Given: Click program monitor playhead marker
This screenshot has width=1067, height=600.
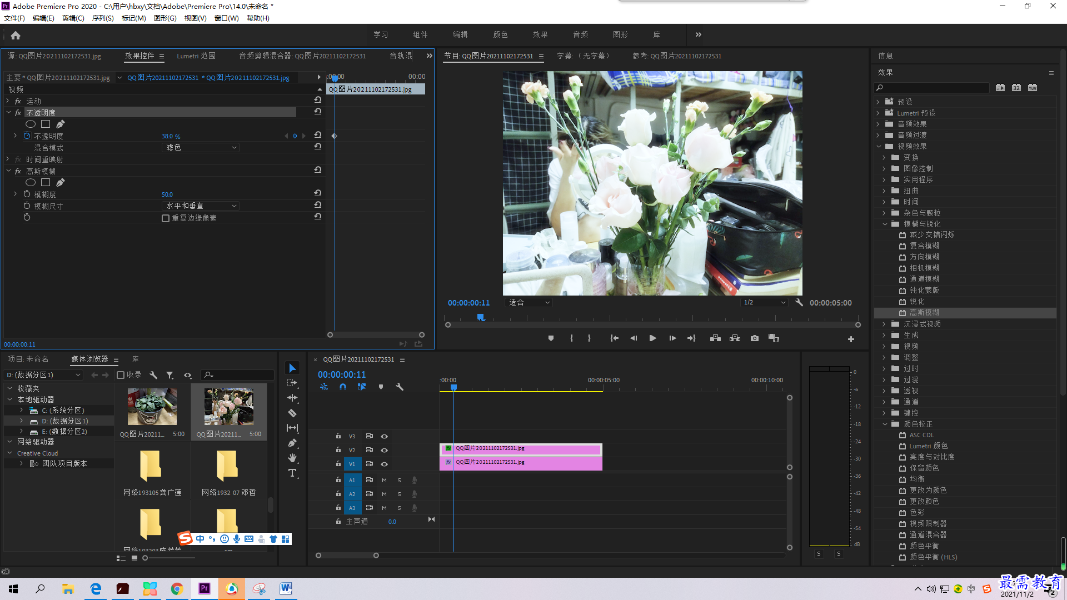Looking at the screenshot, I should pyautogui.click(x=481, y=317).
